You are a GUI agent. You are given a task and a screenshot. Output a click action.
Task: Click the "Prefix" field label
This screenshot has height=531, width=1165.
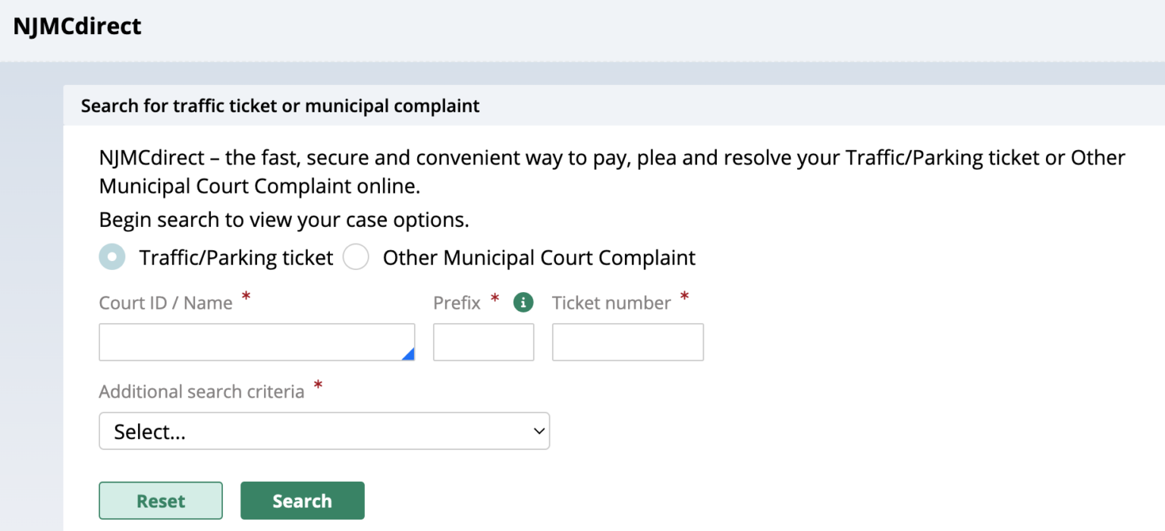click(x=457, y=303)
